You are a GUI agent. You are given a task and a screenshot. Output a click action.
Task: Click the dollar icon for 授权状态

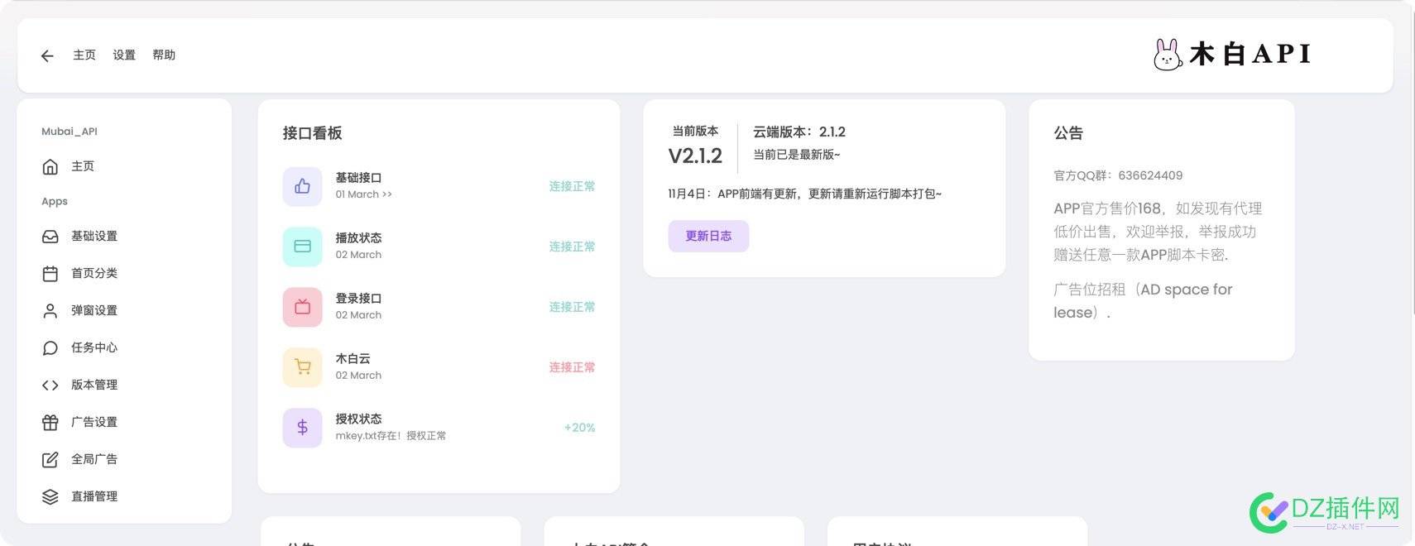coord(302,429)
